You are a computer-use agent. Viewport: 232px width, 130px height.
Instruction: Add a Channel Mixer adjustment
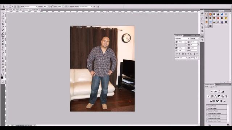226,96
